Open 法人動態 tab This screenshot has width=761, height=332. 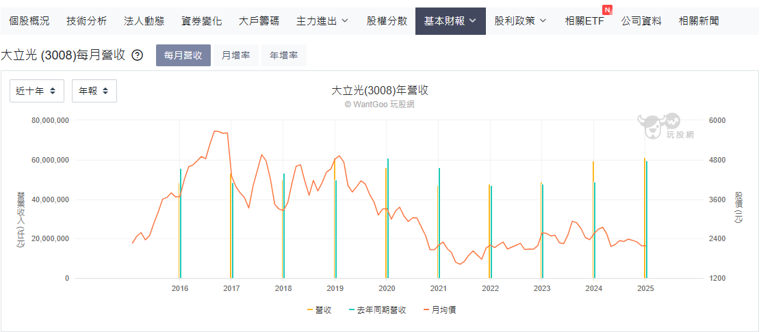144,21
